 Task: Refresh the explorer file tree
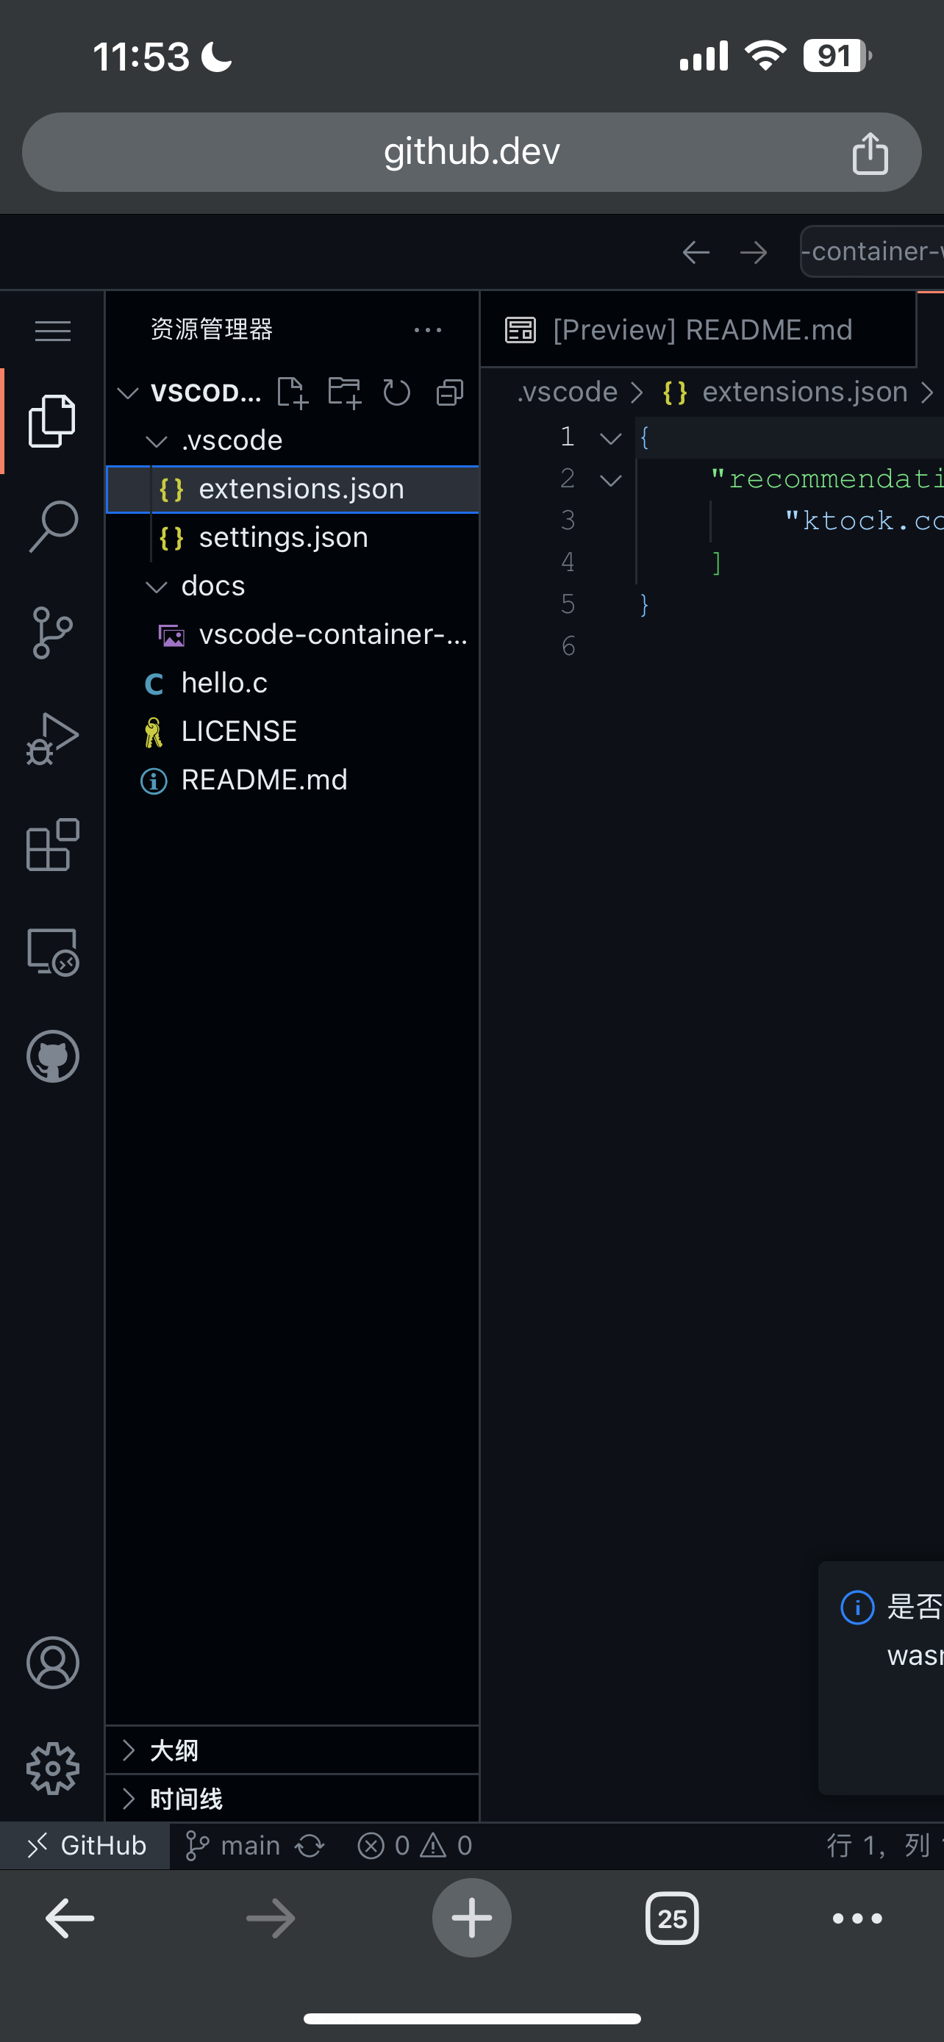point(396,393)
